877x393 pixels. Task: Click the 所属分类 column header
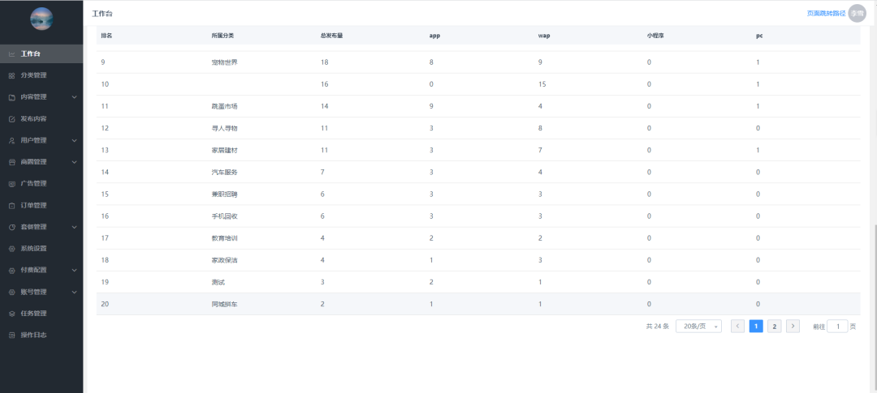(222, 36)
